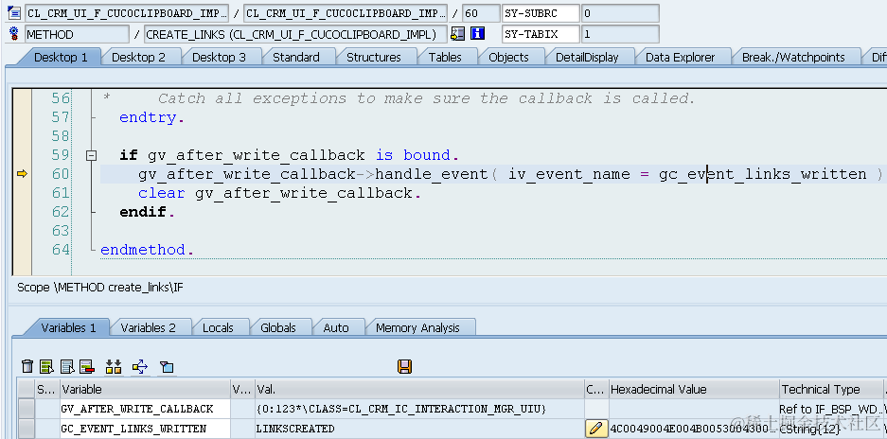Click the gray list-with-arrow toolbar icon
This screenshot has width=887, height=439.
click(67, 366)
